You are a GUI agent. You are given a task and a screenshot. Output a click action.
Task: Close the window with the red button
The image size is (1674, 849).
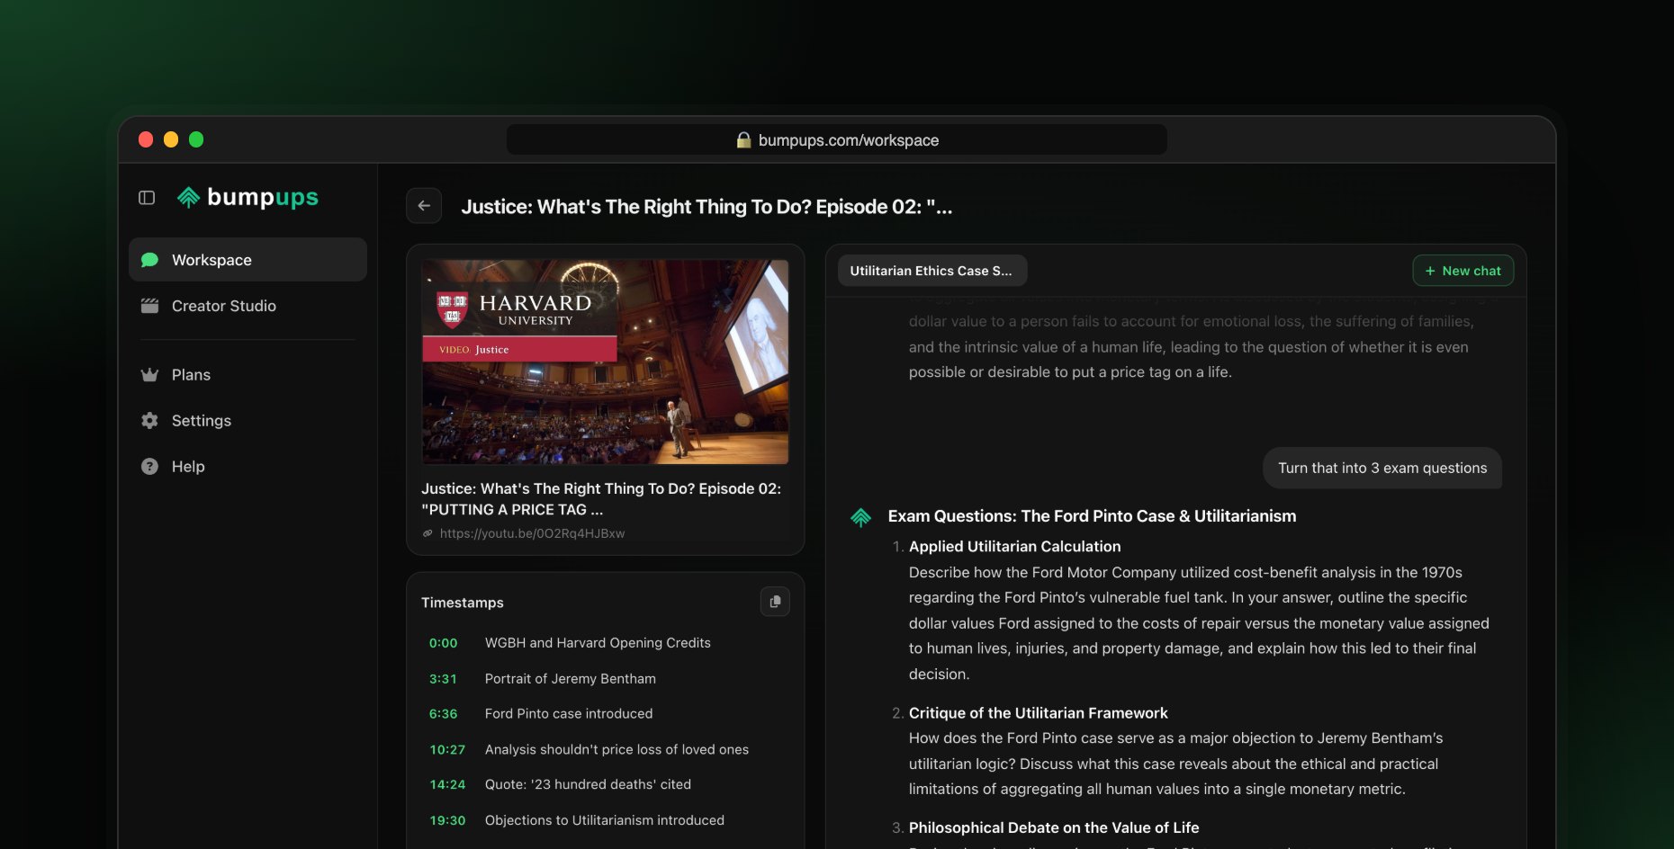146,139
